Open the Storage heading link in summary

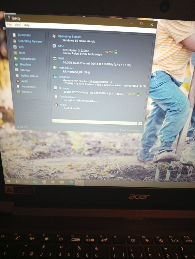(x=64, y=88)
